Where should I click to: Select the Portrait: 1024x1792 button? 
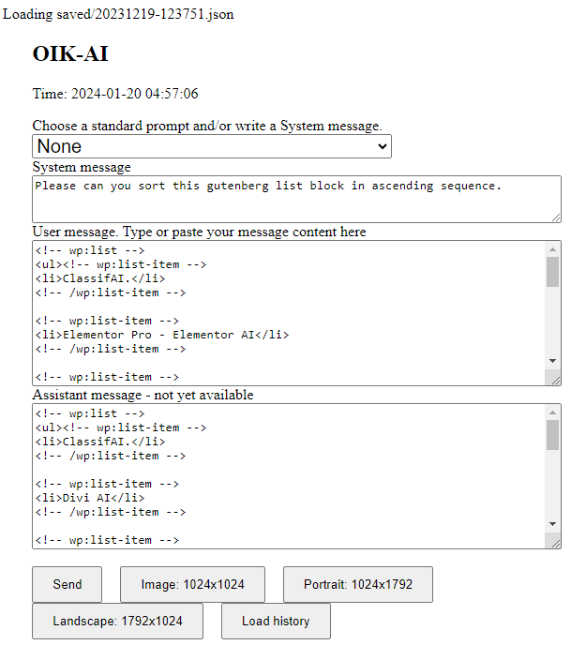coord(358,584)
